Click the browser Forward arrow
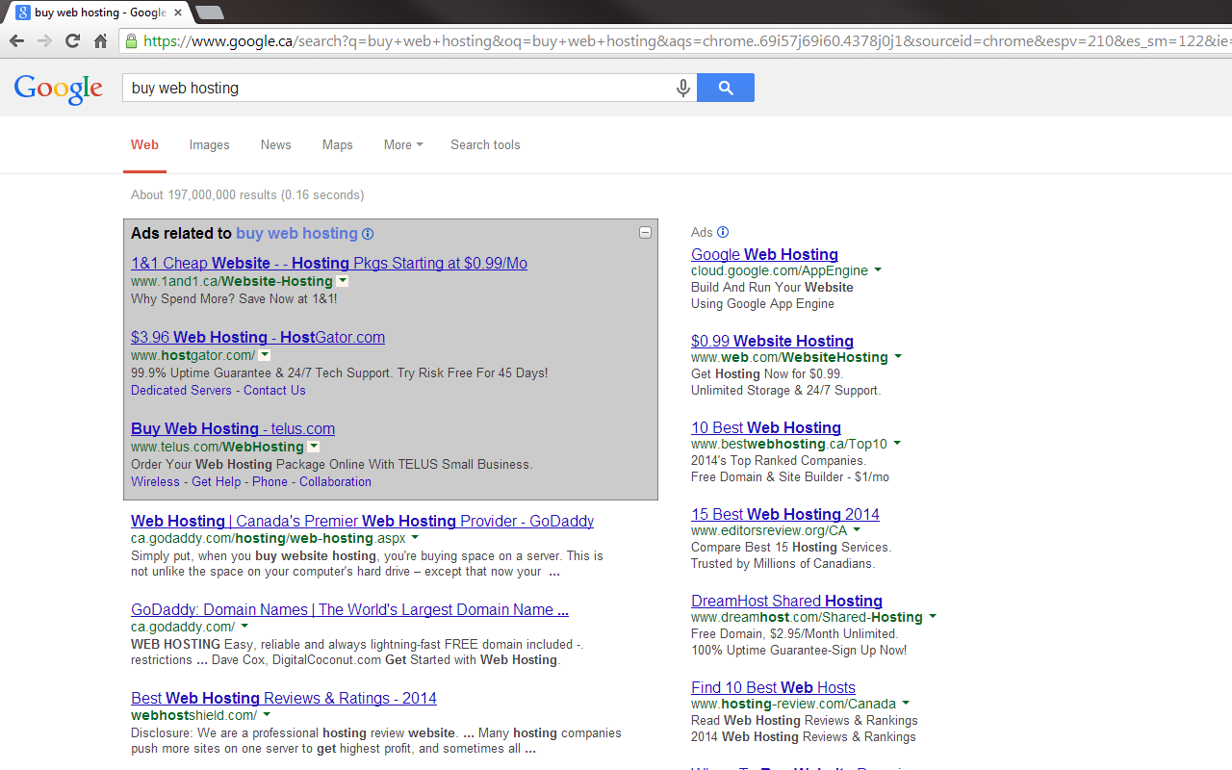Image resolution: width=1232 pixels, height=770 pixels. coord(44,40)
